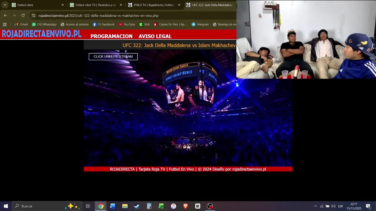The image size is (376, 211).
Task: Open the Gmail bookmark
Action: 21,24
